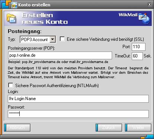Enable the SSL secure connection checkbox
Screen dimensions: 154x139
(x=62, y=39)
